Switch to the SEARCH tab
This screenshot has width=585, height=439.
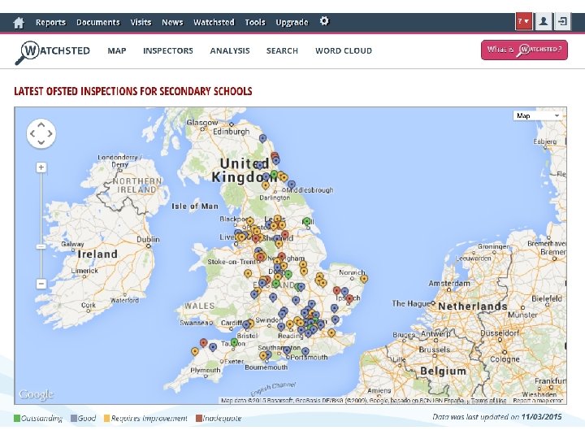(x=282, y=50)
